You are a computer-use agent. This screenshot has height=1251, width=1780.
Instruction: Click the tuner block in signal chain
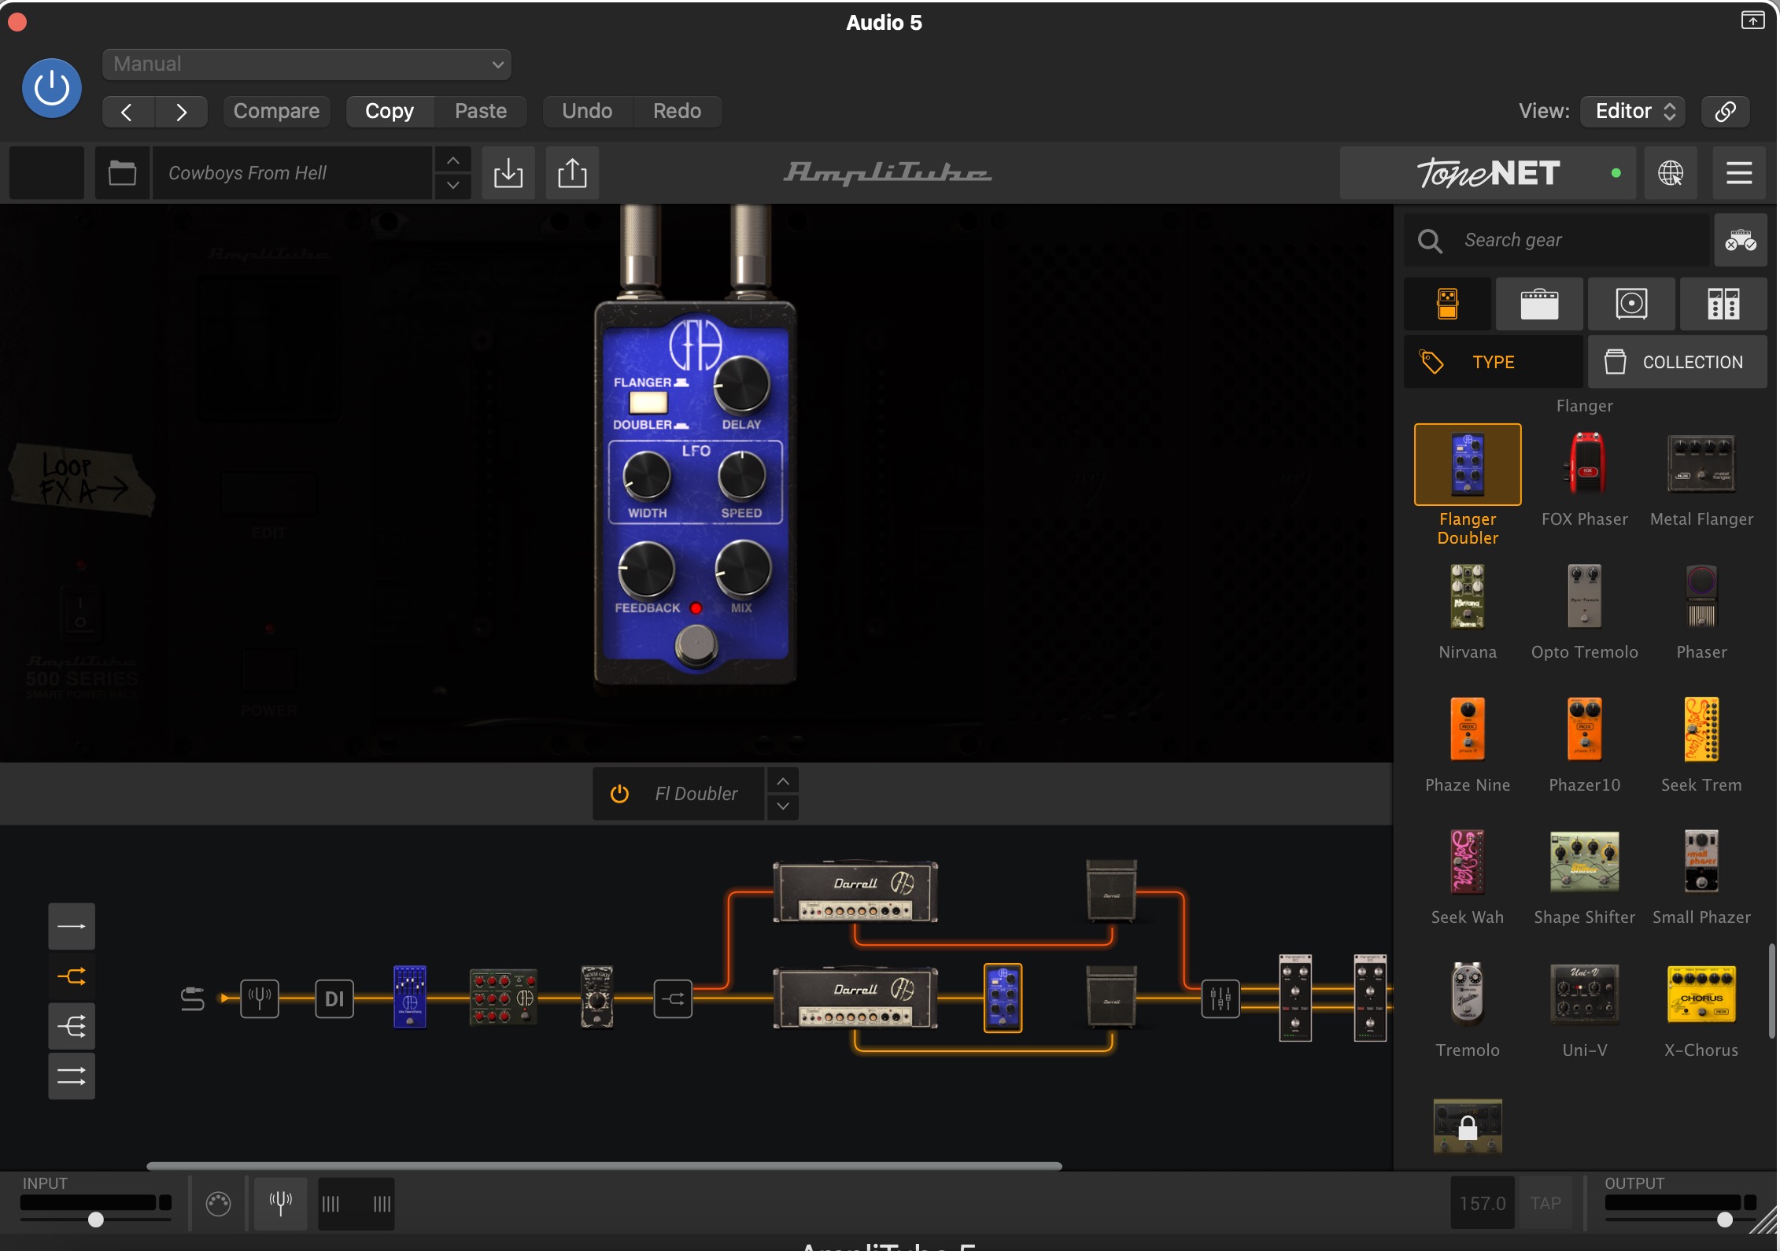[x=260, y=999]
